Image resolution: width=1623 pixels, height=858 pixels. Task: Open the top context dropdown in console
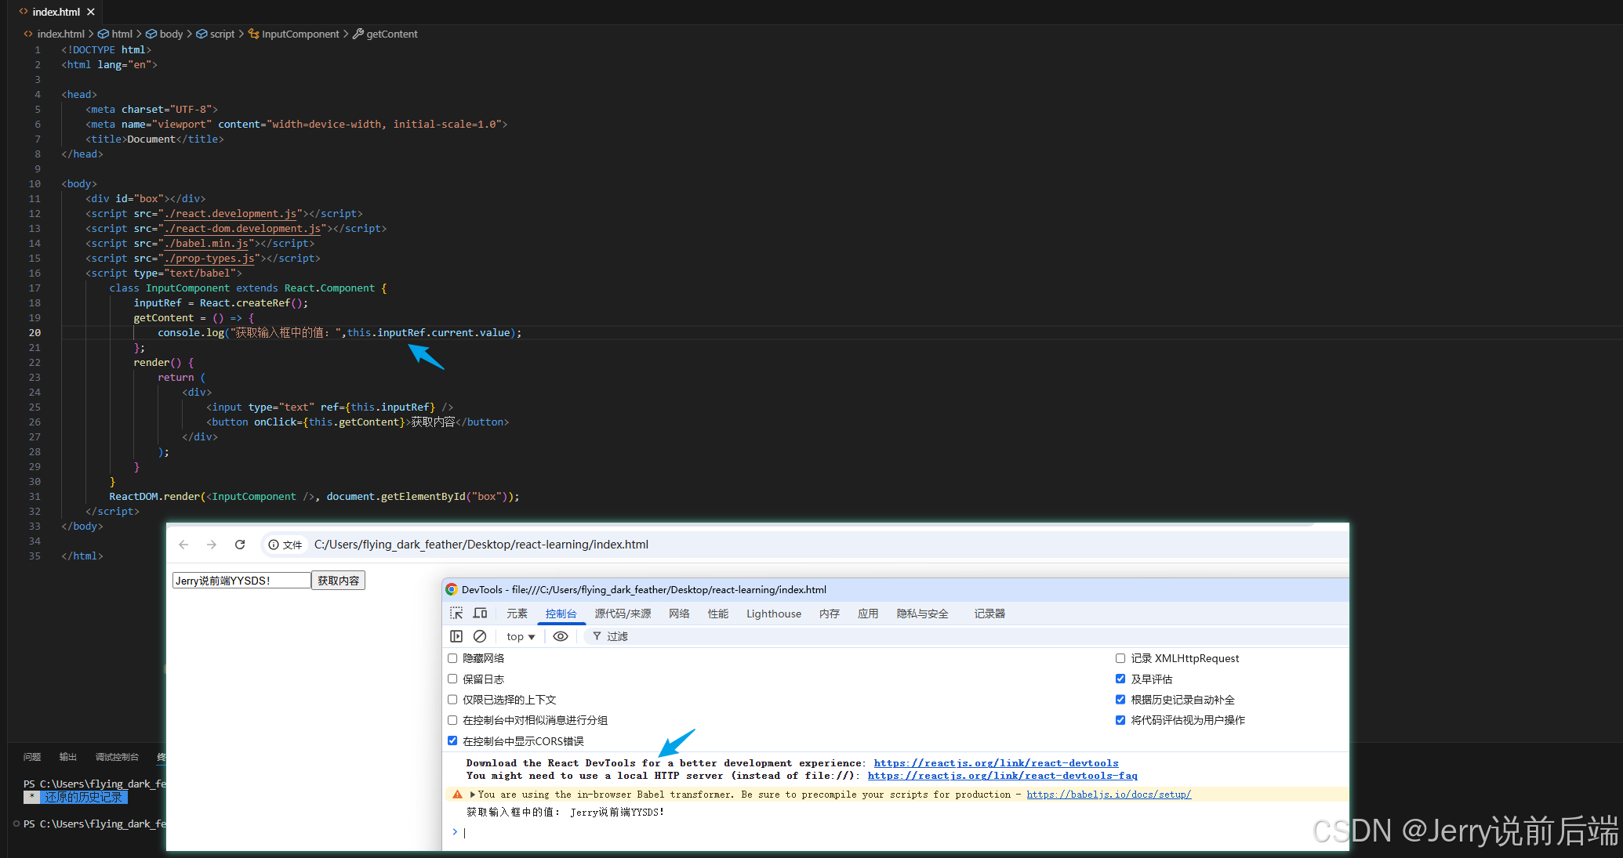tap(521, 636)
